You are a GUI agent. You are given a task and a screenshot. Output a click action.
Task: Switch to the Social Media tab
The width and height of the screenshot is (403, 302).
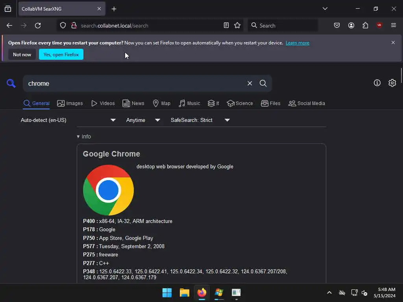tap(307, 103)
